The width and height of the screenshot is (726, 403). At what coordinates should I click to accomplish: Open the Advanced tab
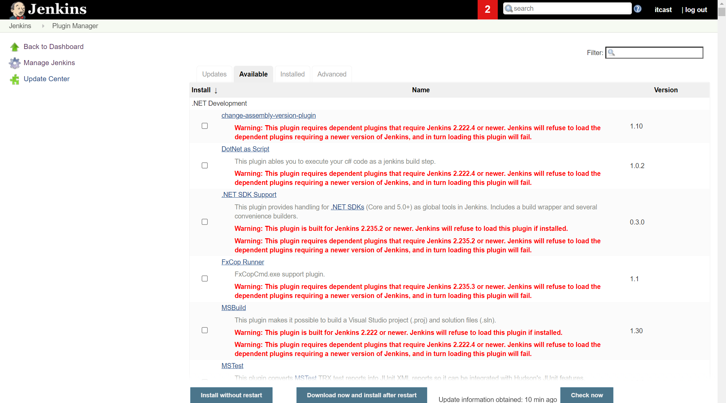(331, 74)
